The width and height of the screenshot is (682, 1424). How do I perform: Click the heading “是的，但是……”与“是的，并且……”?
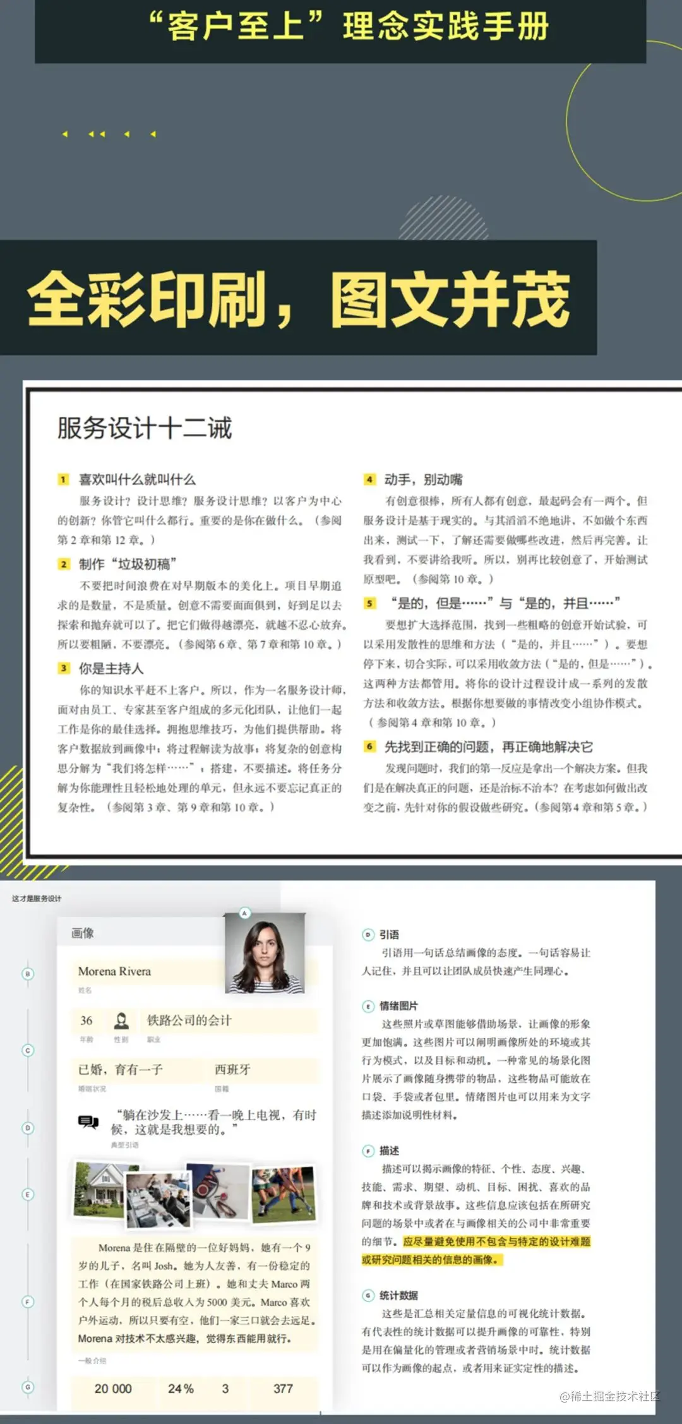(505, 604)
